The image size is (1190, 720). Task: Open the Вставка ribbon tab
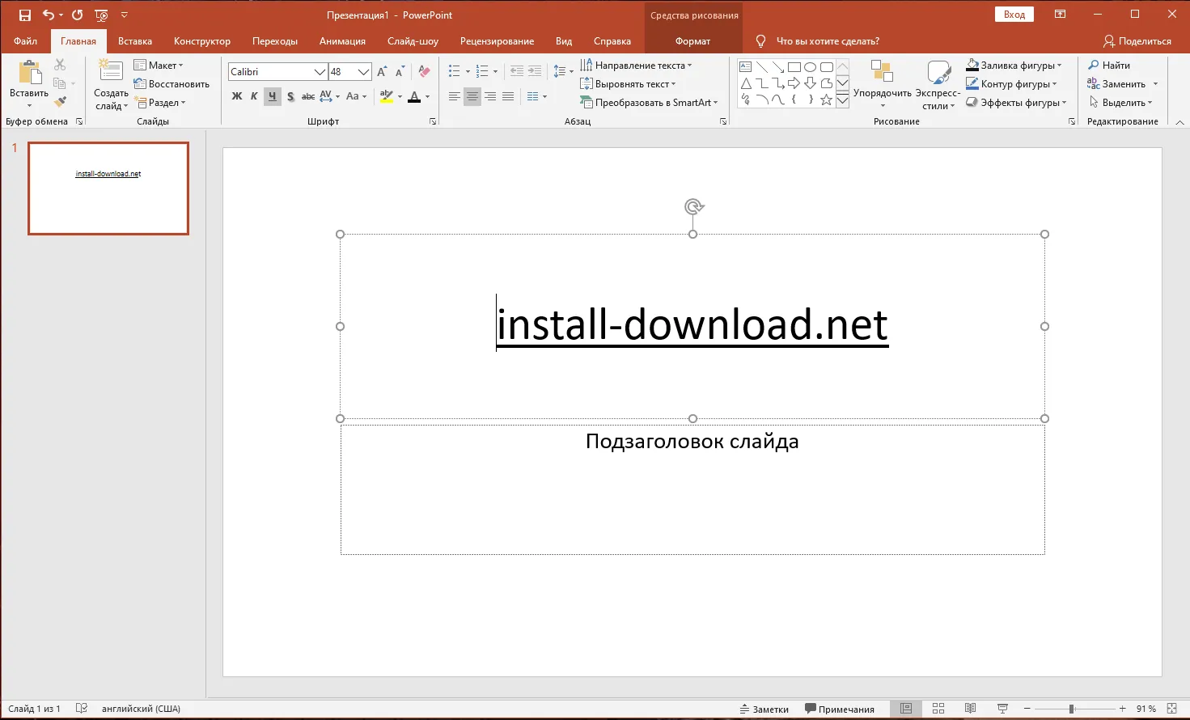[x=134, y=41]
